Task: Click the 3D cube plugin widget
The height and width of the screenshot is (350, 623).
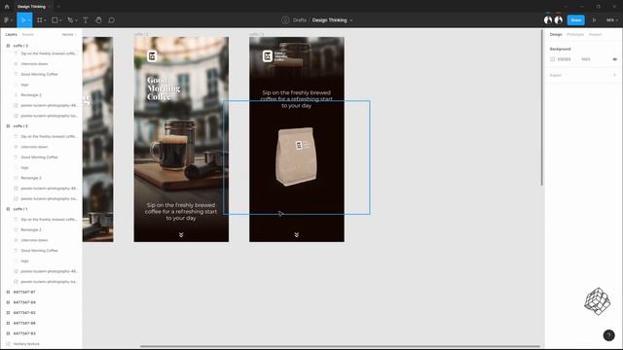Action: (x=597, y=301)
